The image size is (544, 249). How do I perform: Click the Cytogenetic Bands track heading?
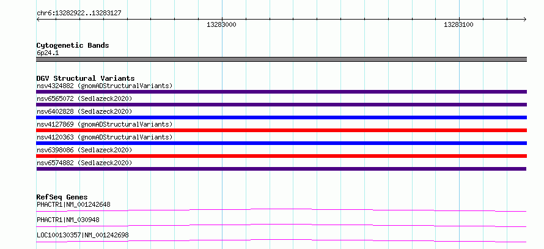(73, 45)
